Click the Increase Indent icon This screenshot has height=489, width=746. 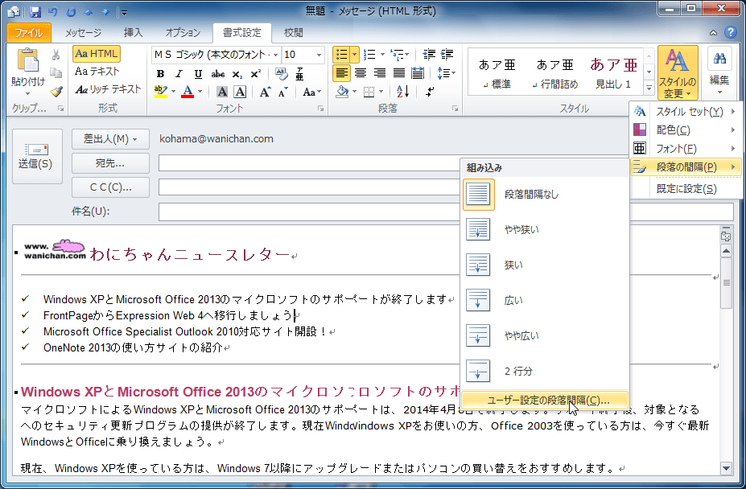[447, 55]
